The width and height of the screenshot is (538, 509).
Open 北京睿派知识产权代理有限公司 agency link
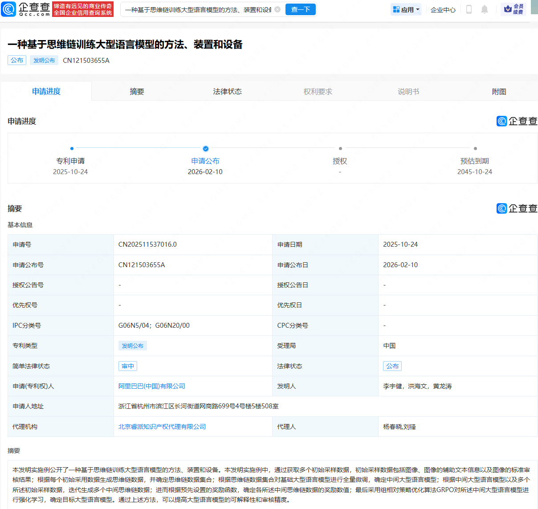[162, 427]
